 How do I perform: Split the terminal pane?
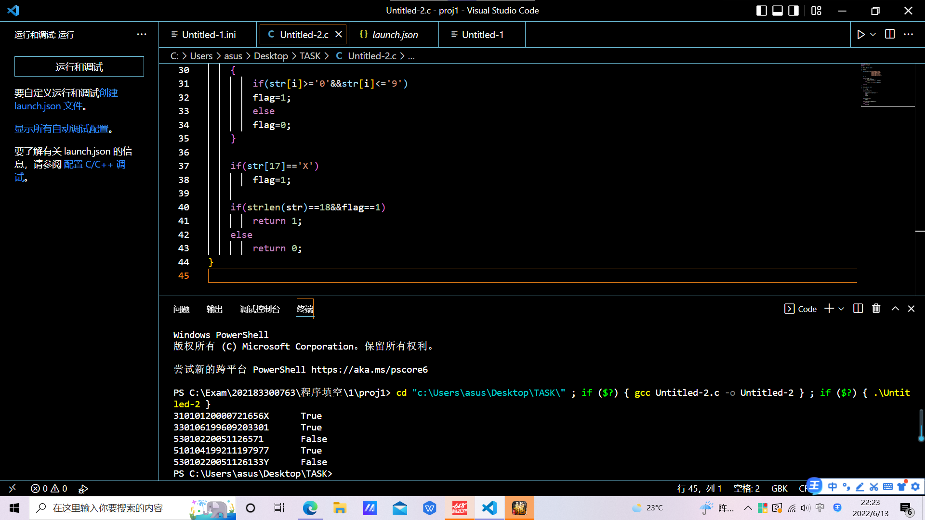pyautogui.click(x=858, y=309)
